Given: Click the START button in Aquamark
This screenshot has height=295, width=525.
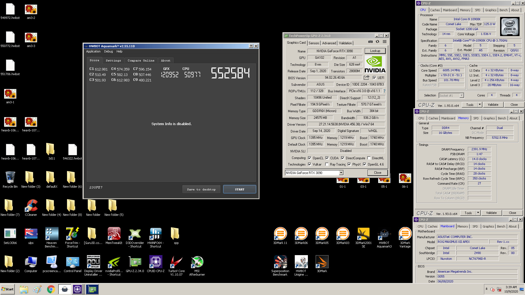Looking at the screenshot, I should click(x=240, y=189).
